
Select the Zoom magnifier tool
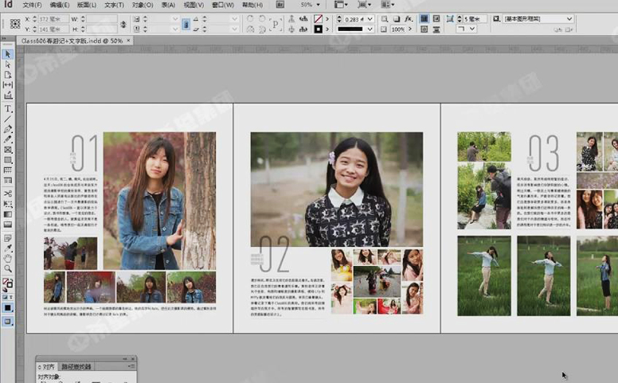coord(8,268)
